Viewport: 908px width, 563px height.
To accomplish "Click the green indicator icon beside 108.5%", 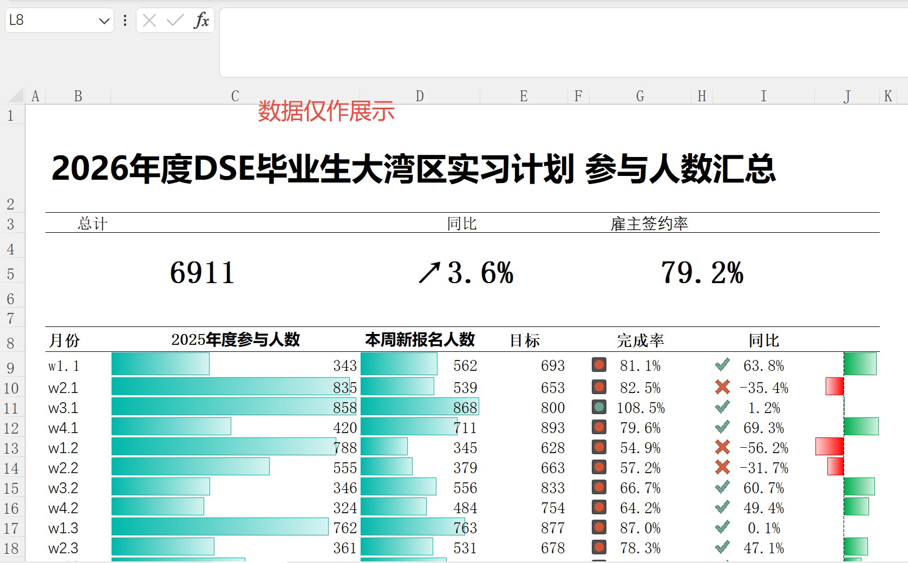I will (x=599, y=407).
